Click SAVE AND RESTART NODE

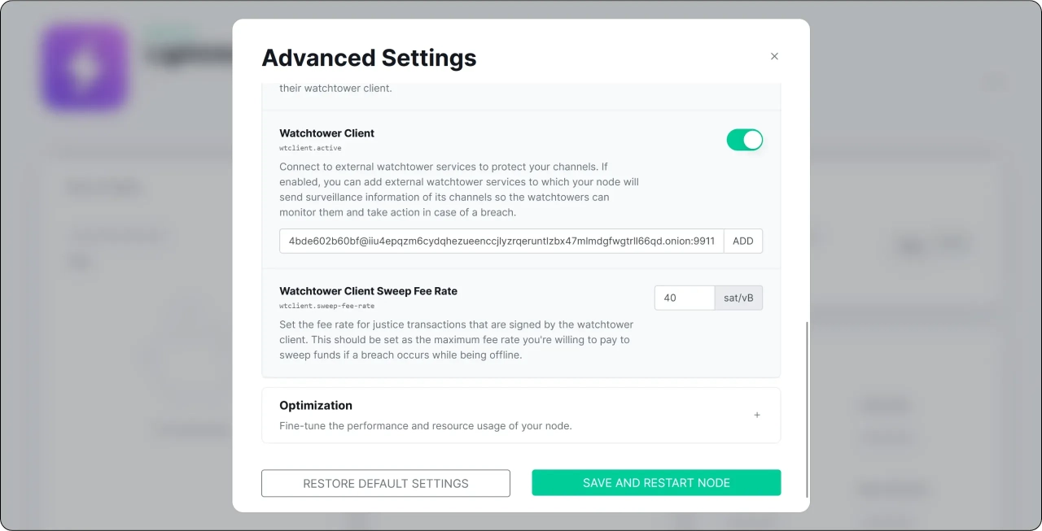pyautogui.click(x=656, y=483)
